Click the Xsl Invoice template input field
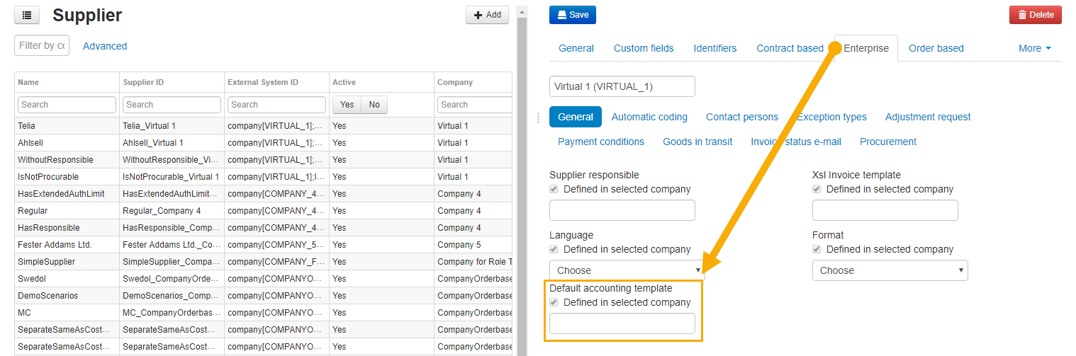Screen dimensions: 1076x356 point(885,210)
